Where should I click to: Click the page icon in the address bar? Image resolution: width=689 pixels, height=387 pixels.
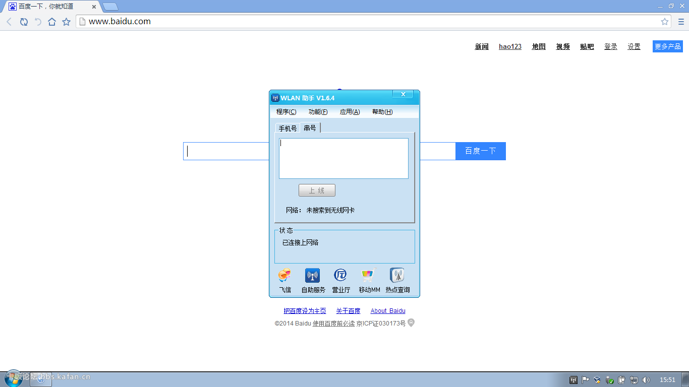pos(82,22)
